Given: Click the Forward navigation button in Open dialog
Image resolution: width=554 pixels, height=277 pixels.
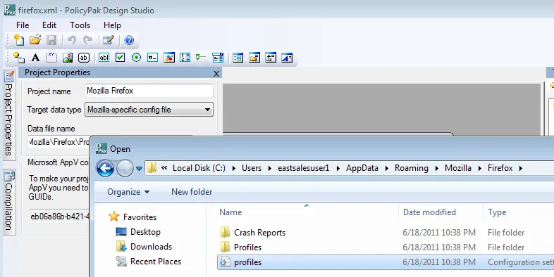Looking at the screenshot, I should coord(125,169).
